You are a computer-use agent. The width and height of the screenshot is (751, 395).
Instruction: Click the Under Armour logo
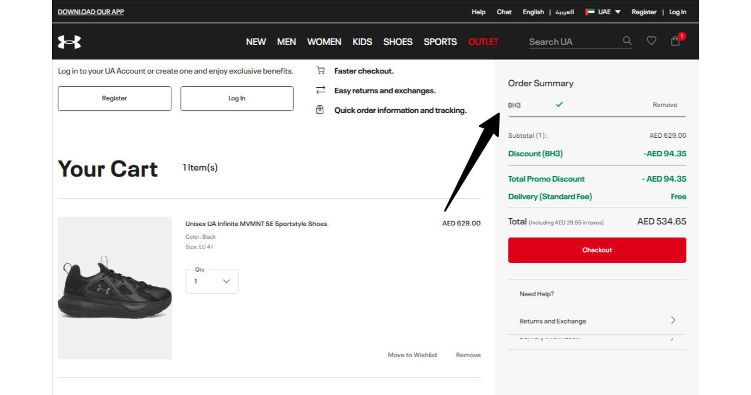[69, 42]
